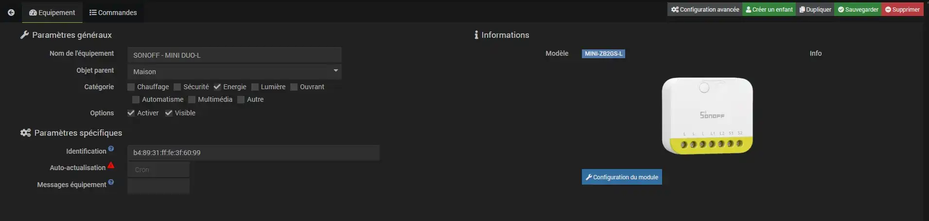
Task: Click the back arrow icon
Action: (x=11, y=13)
